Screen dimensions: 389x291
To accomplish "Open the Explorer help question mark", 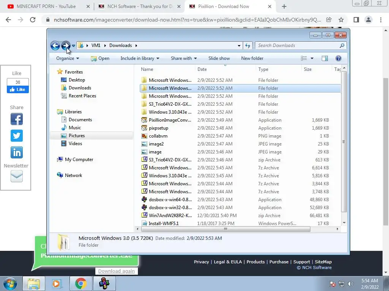I will (x=338, y=58).
